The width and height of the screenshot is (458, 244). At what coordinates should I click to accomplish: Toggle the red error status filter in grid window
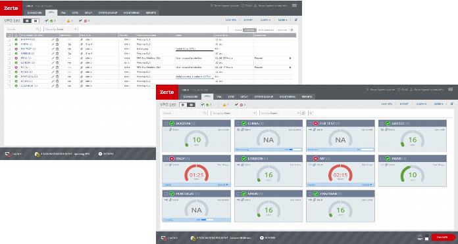click(236, 104)
